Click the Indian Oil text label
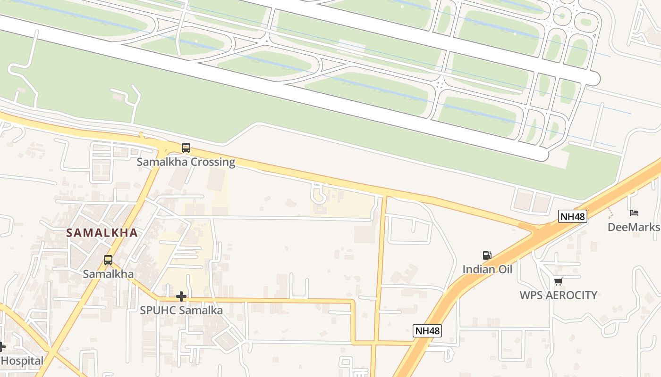The image size is (661, 377). coord(487,270)
